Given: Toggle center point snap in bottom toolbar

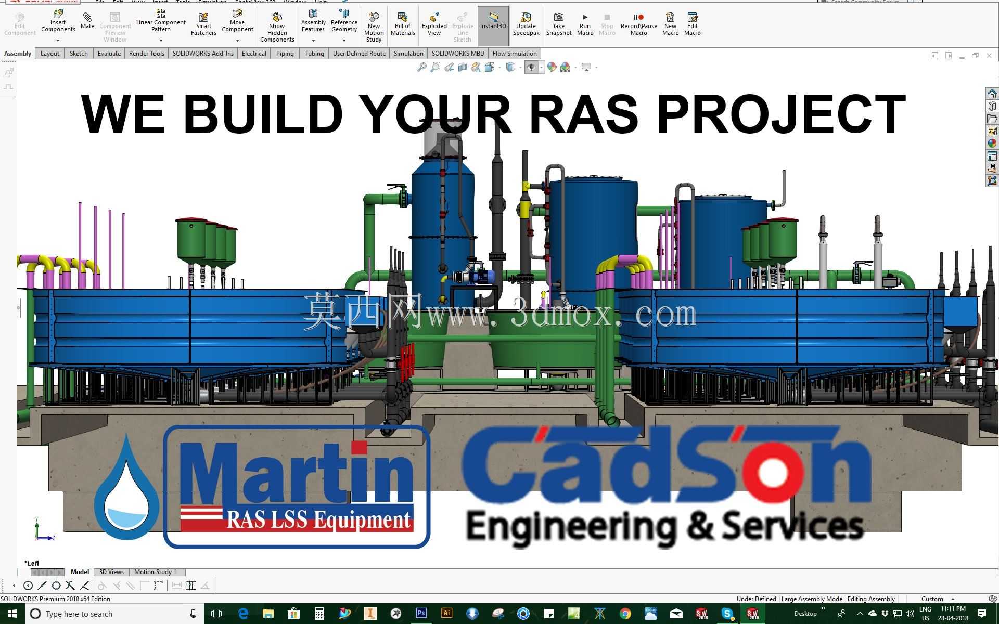Looking at the screenshot, I should click(x=28, y=586).
